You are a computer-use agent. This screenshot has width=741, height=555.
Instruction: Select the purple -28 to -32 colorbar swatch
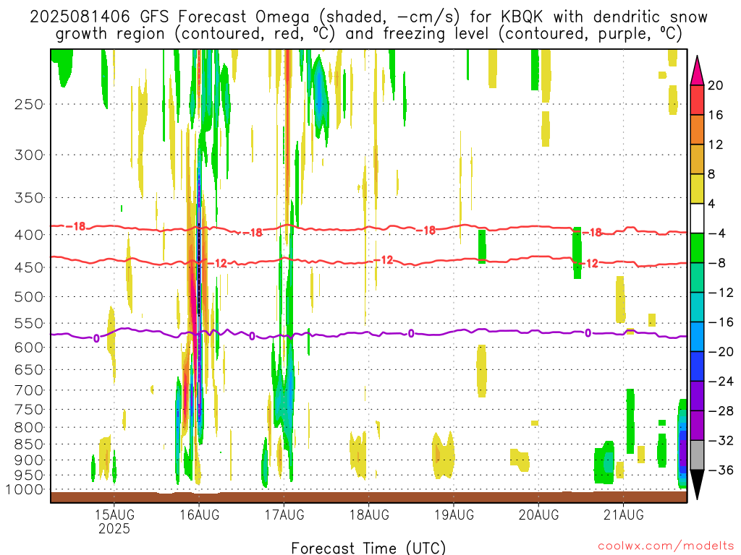click(x=697, y=426)
